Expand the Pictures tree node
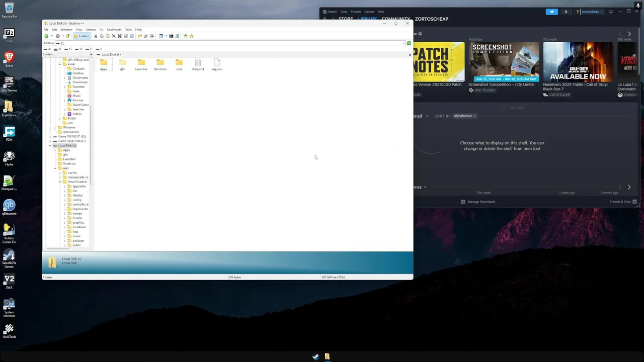Screen dimensions: 644x362 (x=64, y=100)
